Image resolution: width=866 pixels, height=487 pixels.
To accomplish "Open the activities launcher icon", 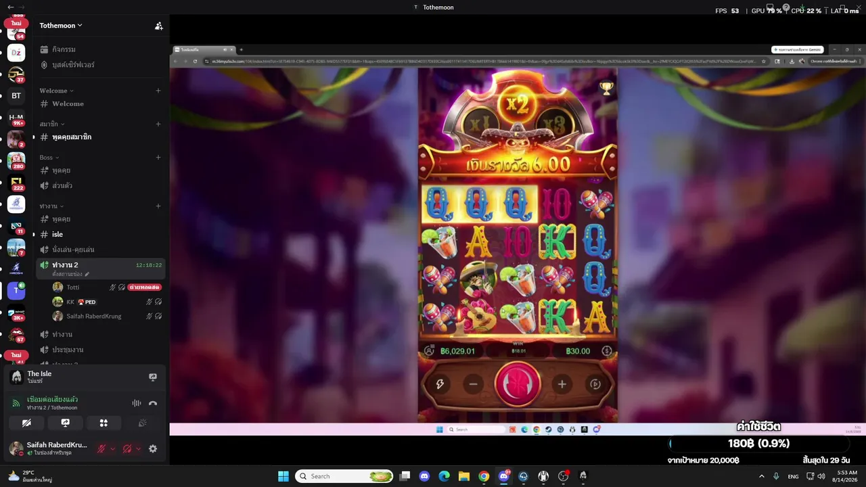I will point(104,423).
